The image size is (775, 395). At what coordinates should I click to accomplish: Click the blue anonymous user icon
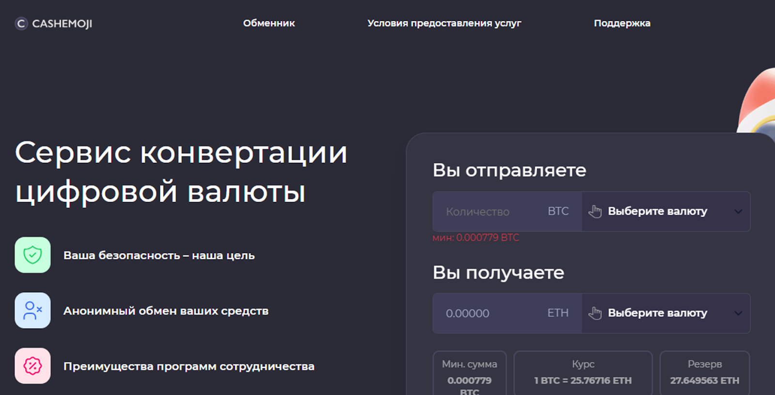pyautogui.click(x=32, y=310)
